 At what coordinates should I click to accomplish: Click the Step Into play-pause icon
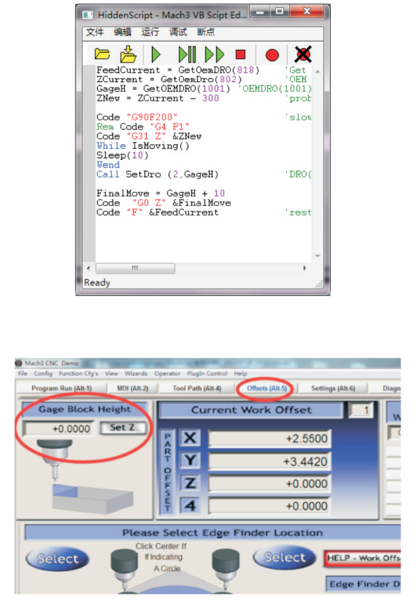pos(187,55)
